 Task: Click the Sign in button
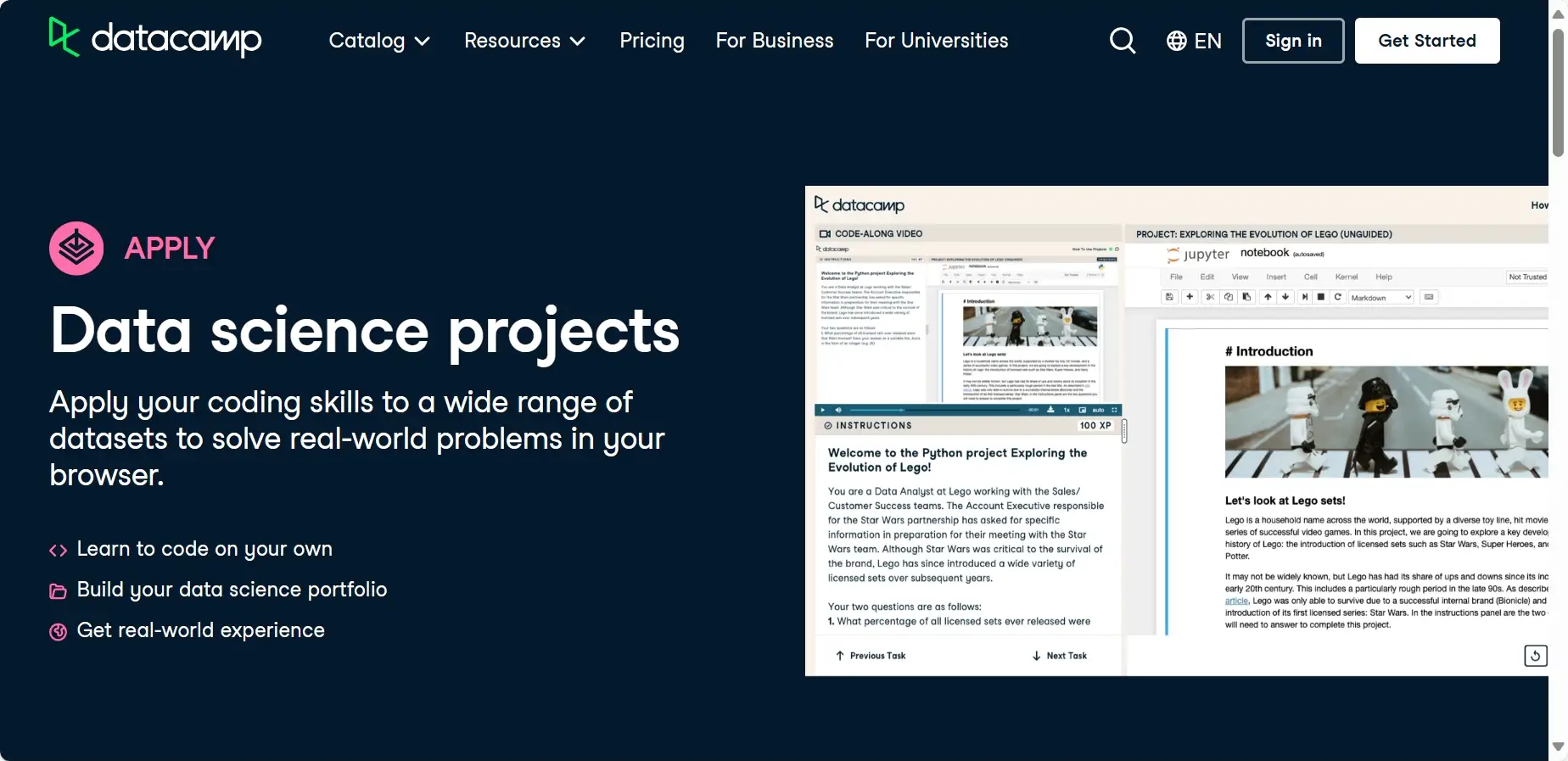tap(1293, 41)
